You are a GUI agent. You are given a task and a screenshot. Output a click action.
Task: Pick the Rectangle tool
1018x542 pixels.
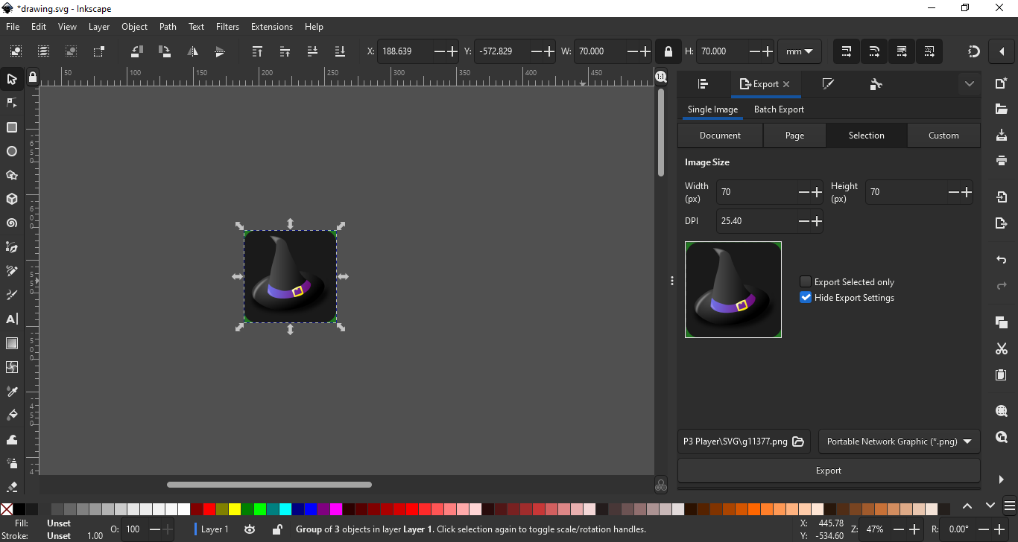pos(12,127)
